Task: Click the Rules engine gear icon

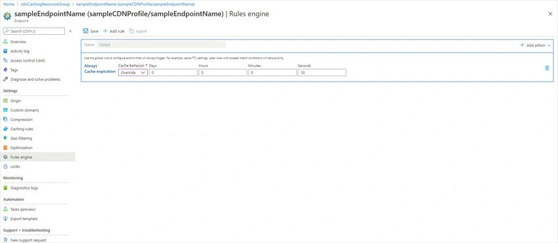Action: [x=5, y=157]
